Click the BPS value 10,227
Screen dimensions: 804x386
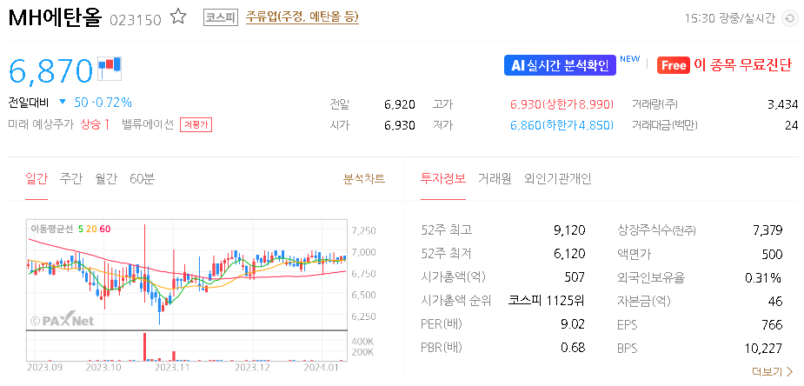point(763,349)
